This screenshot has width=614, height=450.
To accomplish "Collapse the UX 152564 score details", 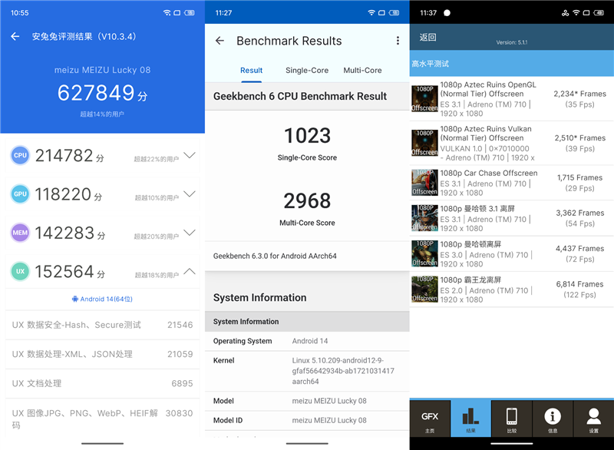I will pos(190,271).
